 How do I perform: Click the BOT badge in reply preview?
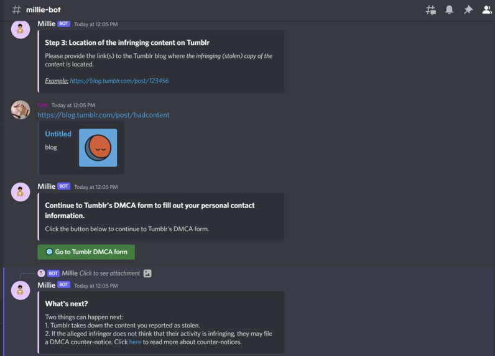coord(53,273)
